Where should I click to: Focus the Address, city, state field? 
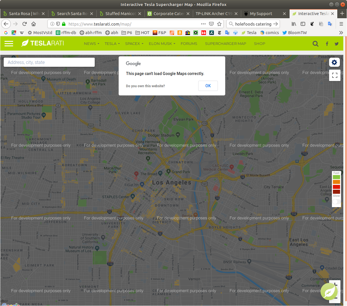click(49, 62)
